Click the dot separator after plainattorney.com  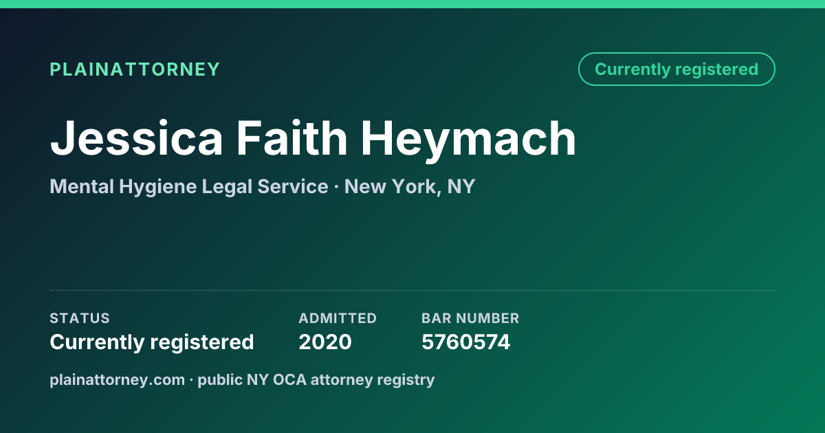tap(191, 380)
